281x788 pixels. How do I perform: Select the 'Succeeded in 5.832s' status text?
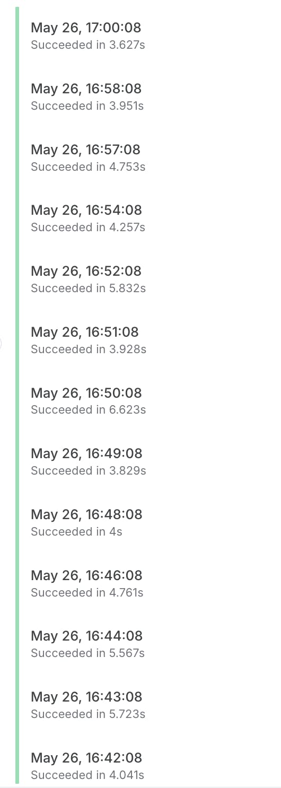tap(88, 288)
